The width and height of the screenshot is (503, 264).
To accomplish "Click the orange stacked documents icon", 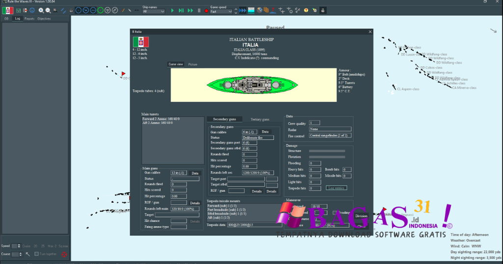I will pos(266,10).
